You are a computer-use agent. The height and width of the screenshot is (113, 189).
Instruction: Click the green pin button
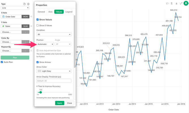click(x=186, y=3)
